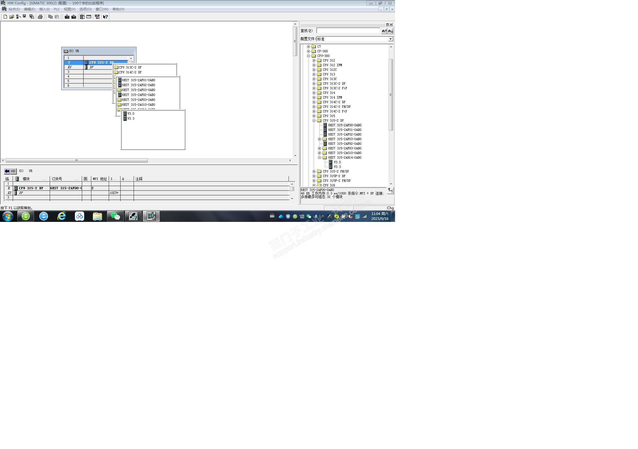Click the Configure Network toolbar icon
The height and width of the screenshot is (449, 638).
tap(97, 17)
